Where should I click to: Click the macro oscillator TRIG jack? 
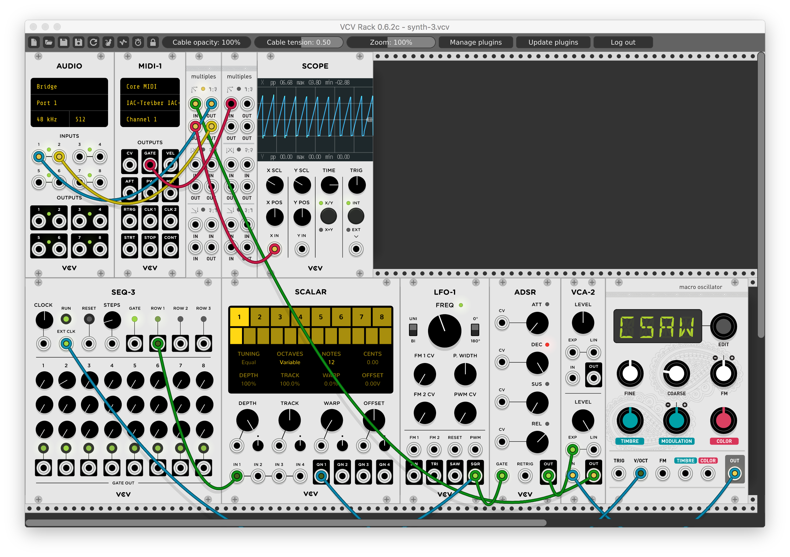pos(619,473)
